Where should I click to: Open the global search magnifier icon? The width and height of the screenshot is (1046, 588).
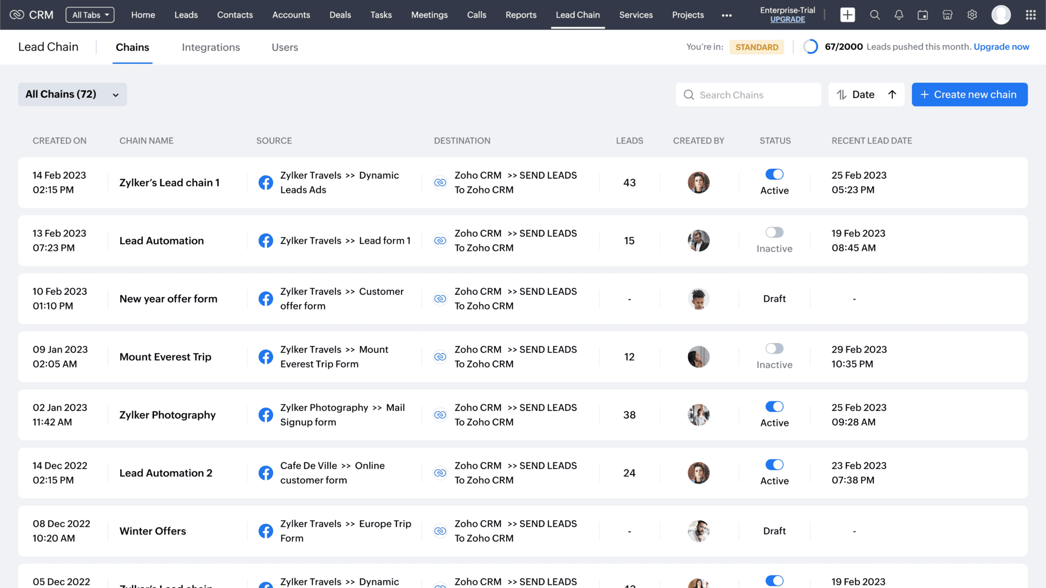pyautogui.click(x=874, y=15)
